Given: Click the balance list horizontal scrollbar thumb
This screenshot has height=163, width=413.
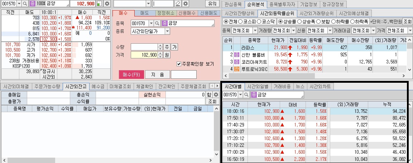Looking at the screenshot, I should point(32,160).
